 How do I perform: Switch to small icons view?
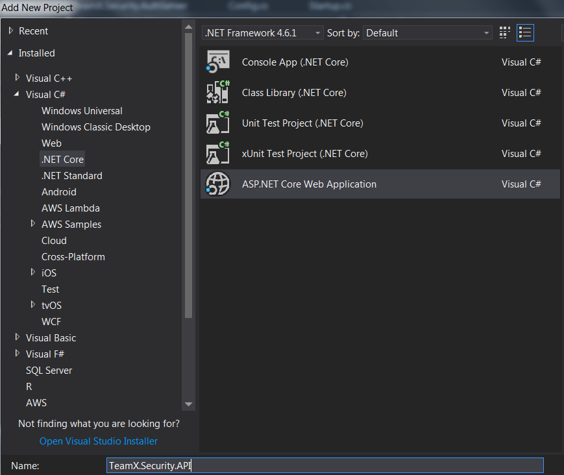click(x=505, y=32)
